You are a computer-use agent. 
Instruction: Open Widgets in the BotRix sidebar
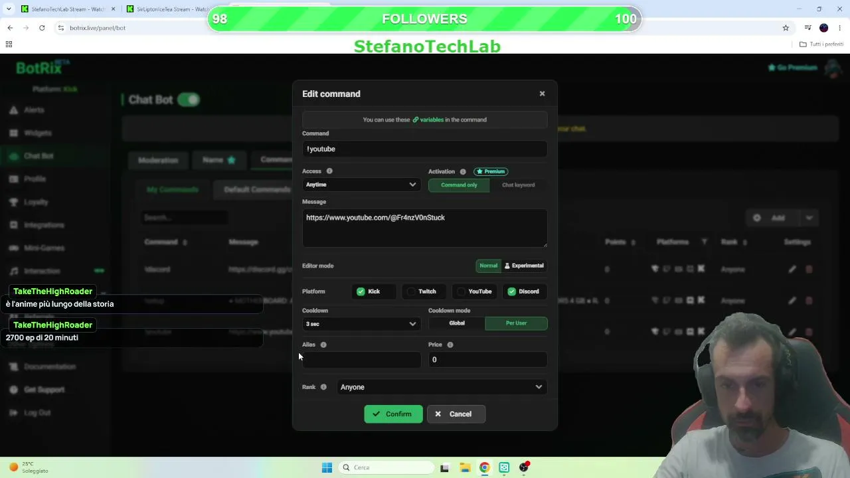[38, 133]
